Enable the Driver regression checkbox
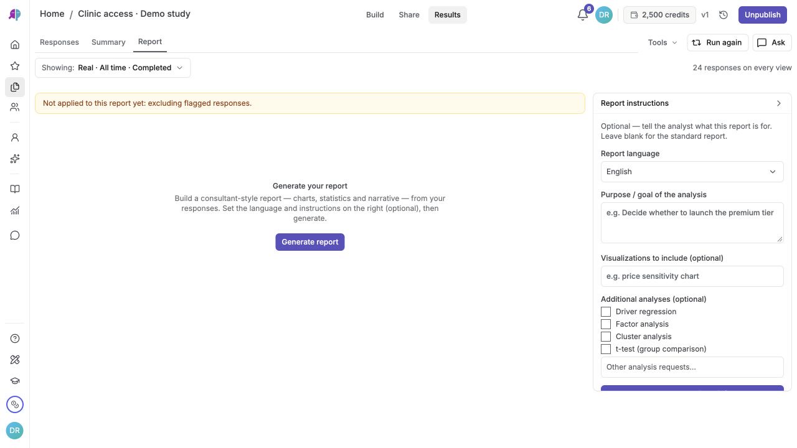797x448 pixels. [x=606, y=312]
